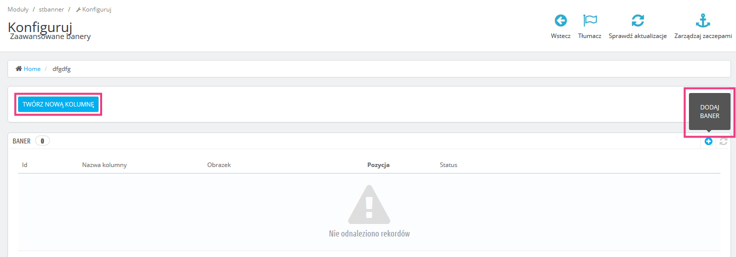Click the Nazwa kolumny column header
This screenshot has height=257, width=736.
tap(104, 165)
